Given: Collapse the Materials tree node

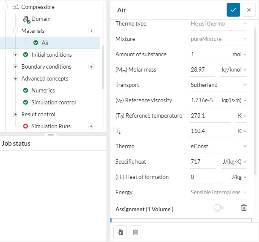Looking at the screenshot, I should click(x=15, y=31).
